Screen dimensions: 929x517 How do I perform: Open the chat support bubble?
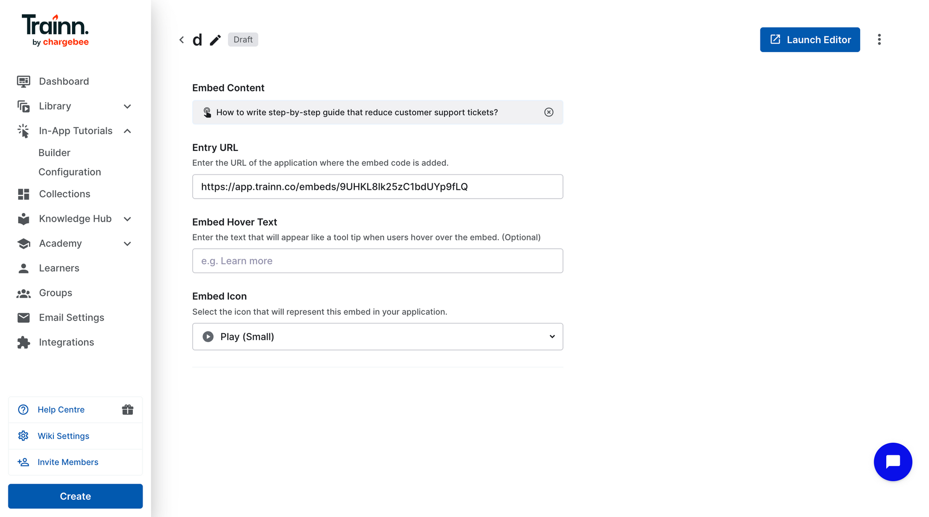(893, 462)
